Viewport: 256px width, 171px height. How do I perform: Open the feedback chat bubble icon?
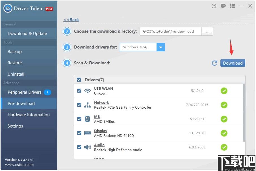(x=223, y=6)
